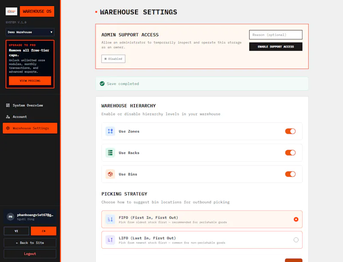Click the UPGRADE TO PRO label
Viewport: 343px width, 262px height.
[x=22, y=45]
